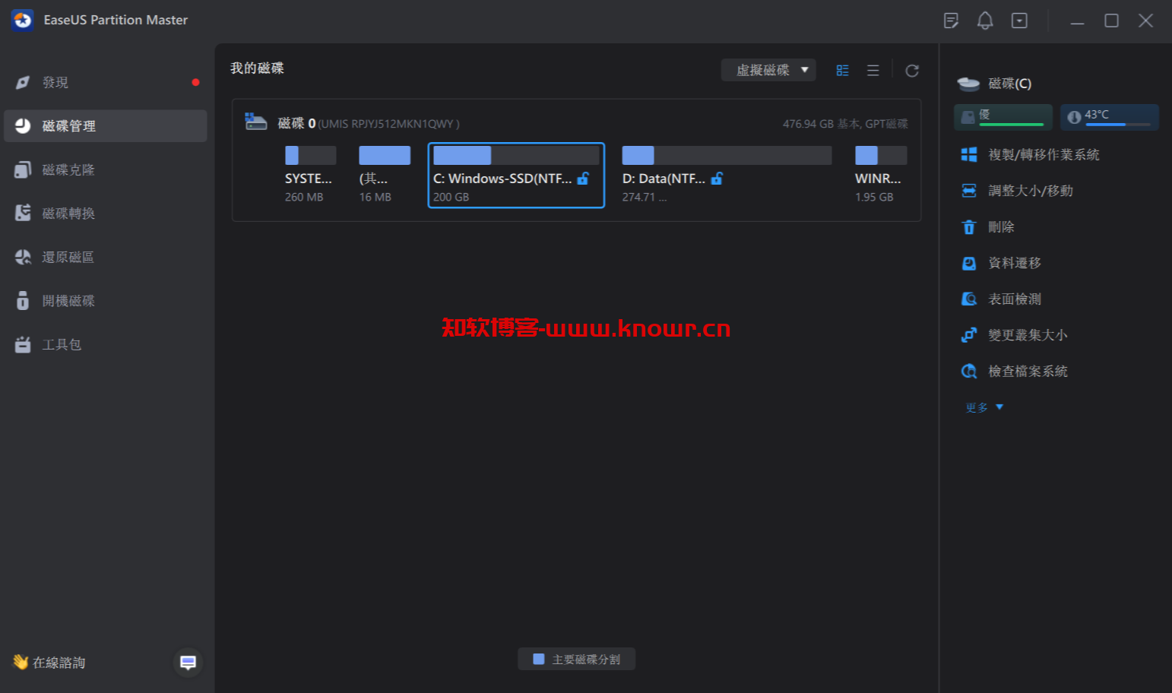Screen dimensions: 1172x693
Task: Click the 磁碟(C) drive icon in the right panel
Action: pos(968,84)
